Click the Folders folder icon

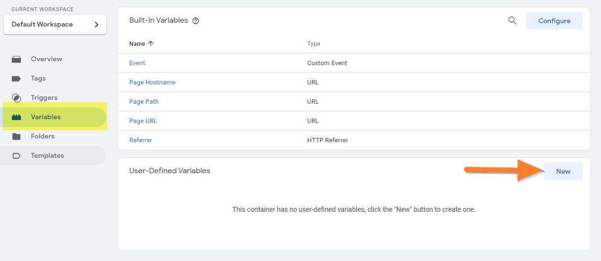pyautogui.click(x=16, y=137)
